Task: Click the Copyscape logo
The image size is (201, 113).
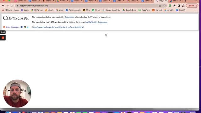Action: [x=16, y=18]
